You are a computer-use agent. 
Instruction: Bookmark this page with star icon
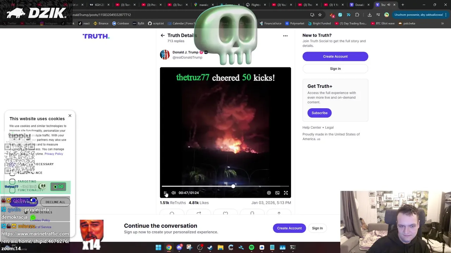(320, 15)
